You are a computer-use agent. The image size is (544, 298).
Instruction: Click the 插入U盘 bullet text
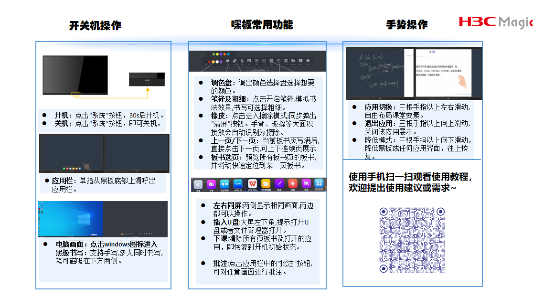tap(261, 226)
